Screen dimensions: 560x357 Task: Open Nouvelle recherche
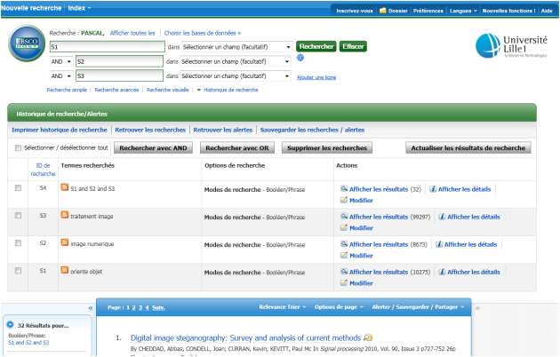[31, 8]
